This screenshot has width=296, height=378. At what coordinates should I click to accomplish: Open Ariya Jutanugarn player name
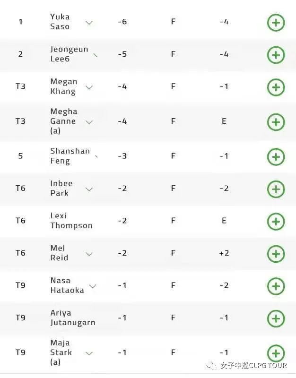pos(73,318)
